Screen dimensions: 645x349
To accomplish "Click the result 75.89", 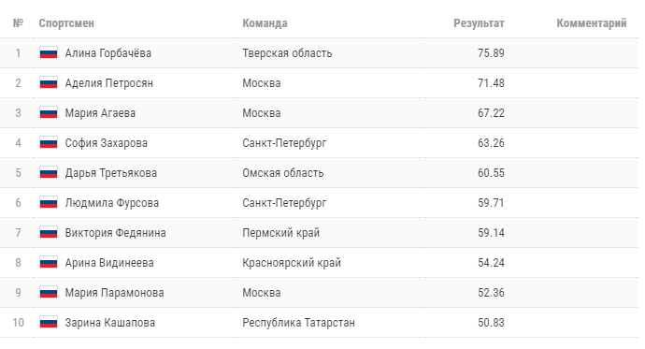I will point(491,53).
